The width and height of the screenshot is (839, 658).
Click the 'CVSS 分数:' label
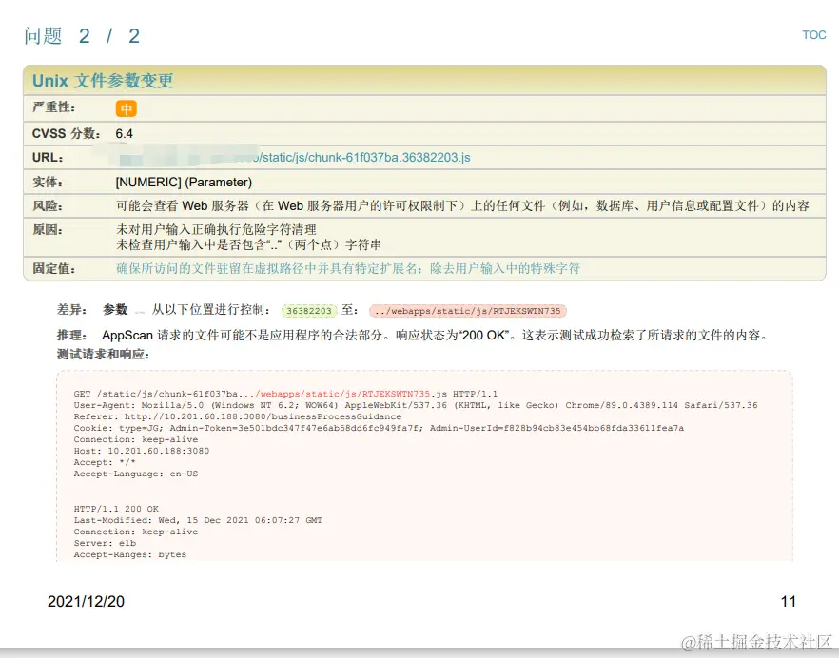point(67,134)
